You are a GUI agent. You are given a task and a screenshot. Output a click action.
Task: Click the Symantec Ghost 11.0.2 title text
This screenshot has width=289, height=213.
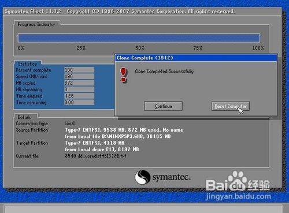[x=33, y=12]
